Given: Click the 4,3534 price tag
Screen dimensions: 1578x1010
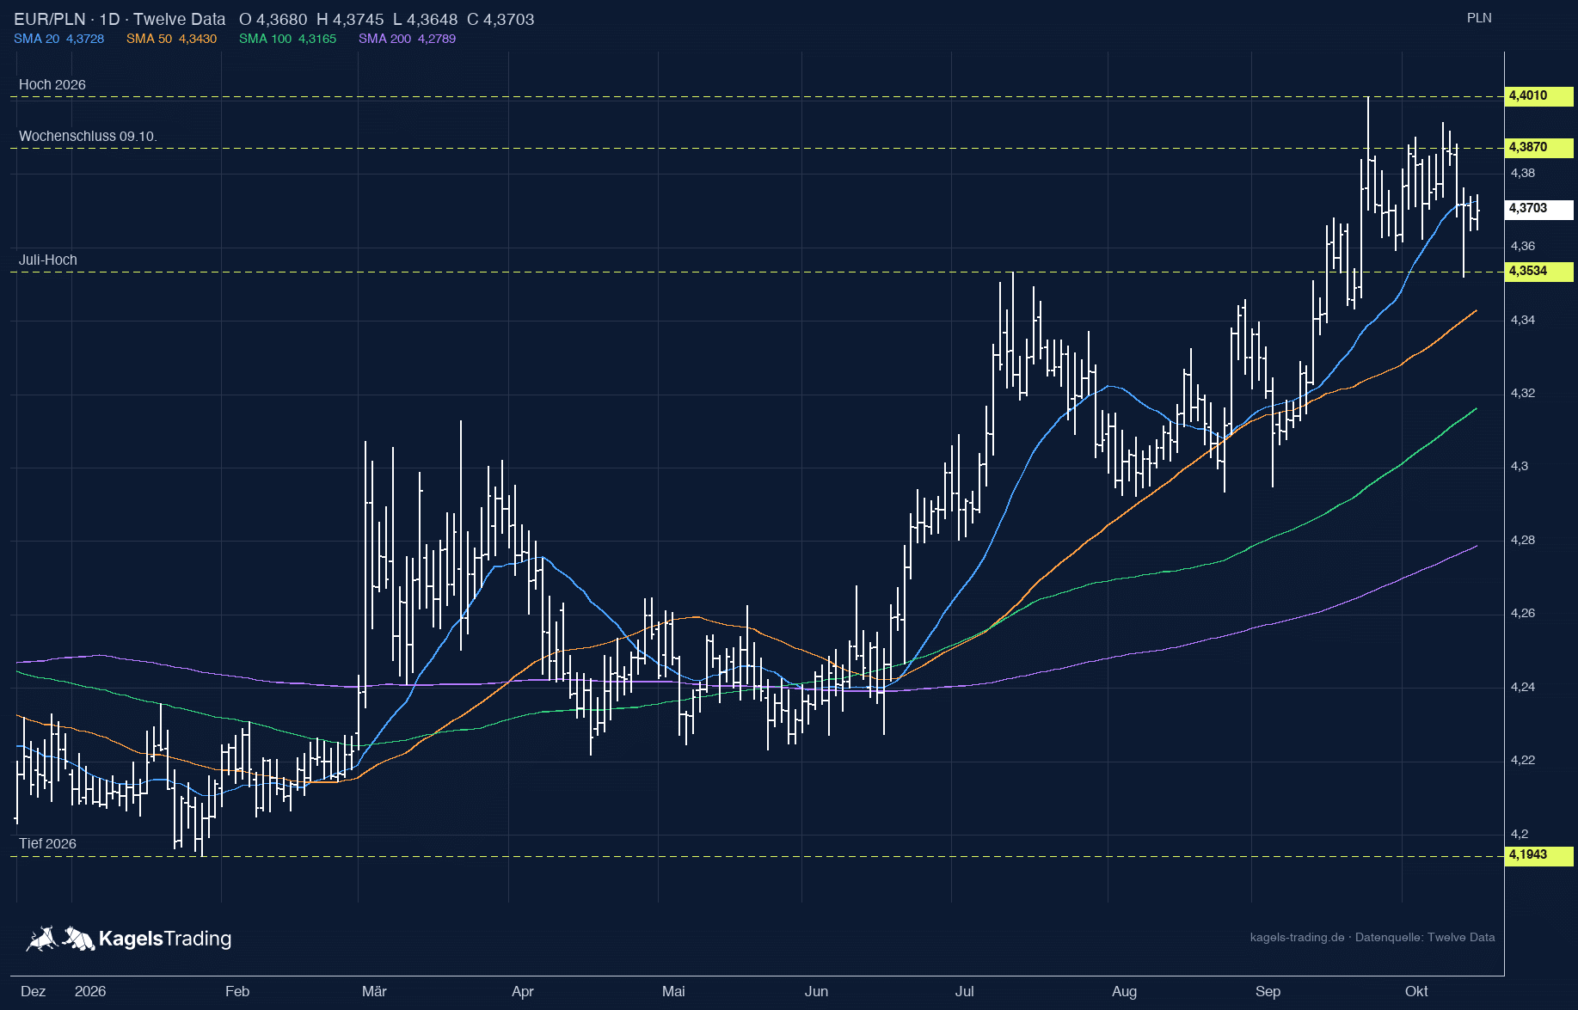Looking at the screenshot, I should coord(1538,271).
